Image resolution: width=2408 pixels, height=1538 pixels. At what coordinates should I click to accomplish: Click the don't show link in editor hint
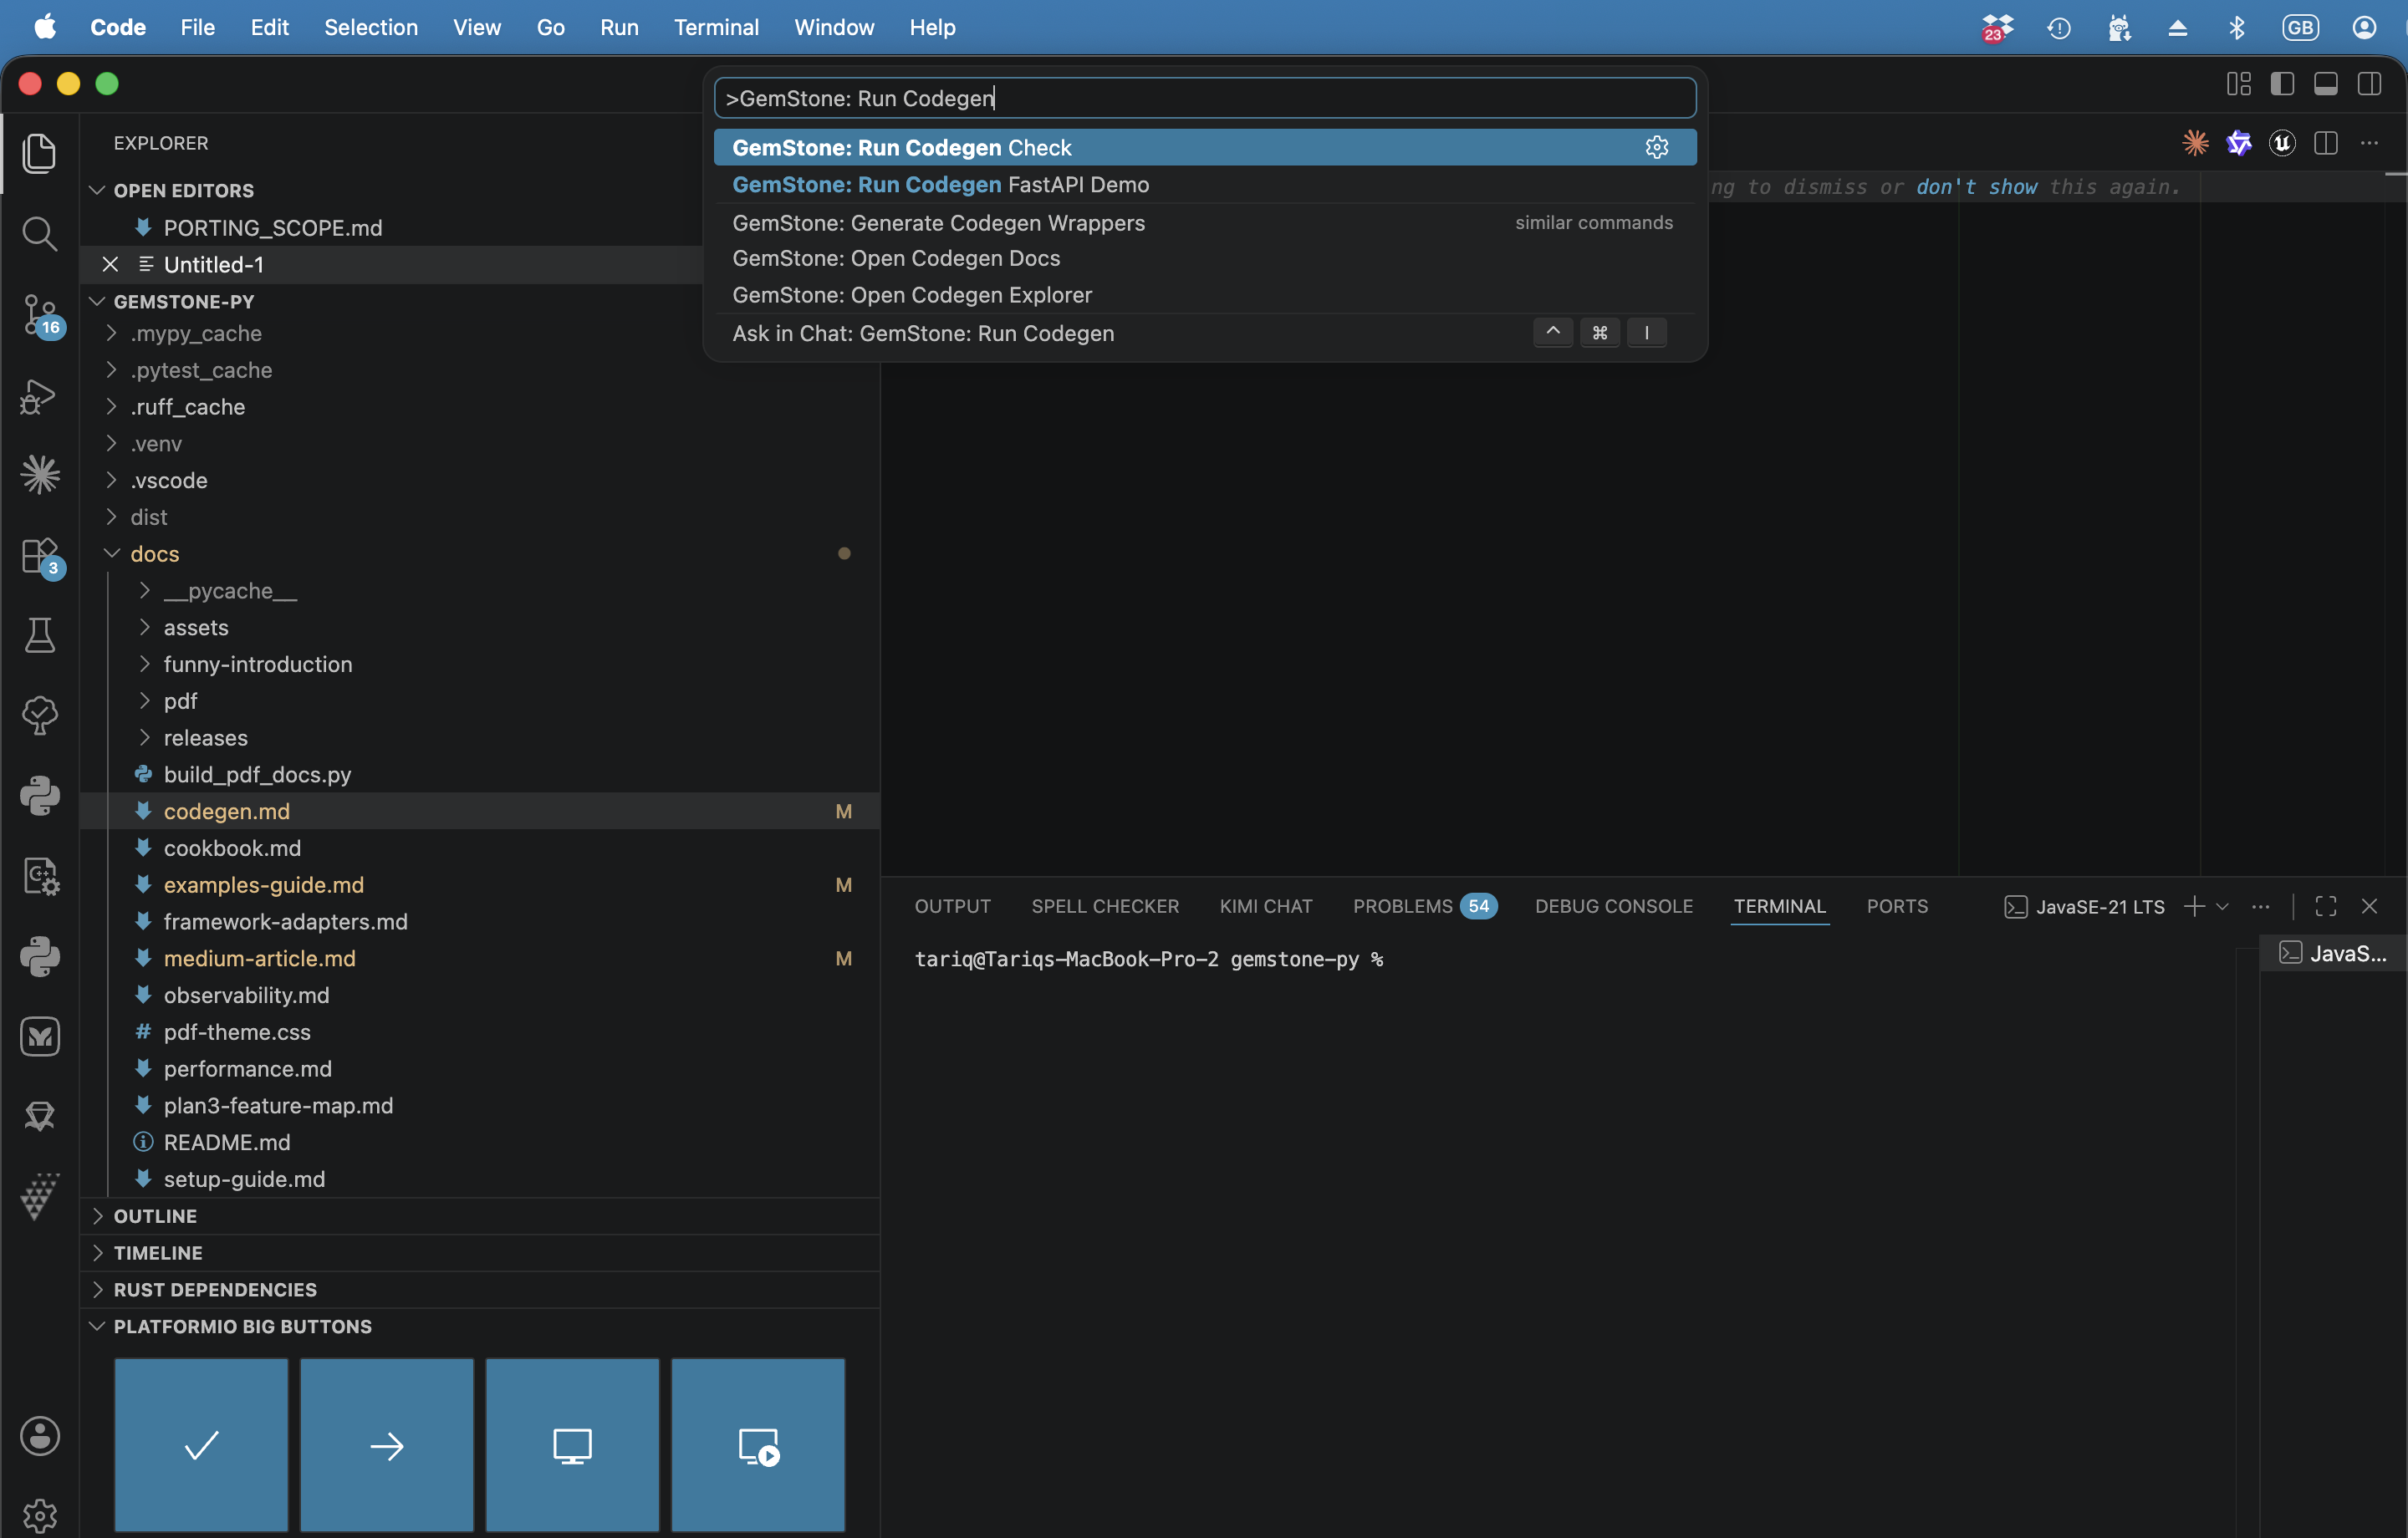pos(1976,187)
